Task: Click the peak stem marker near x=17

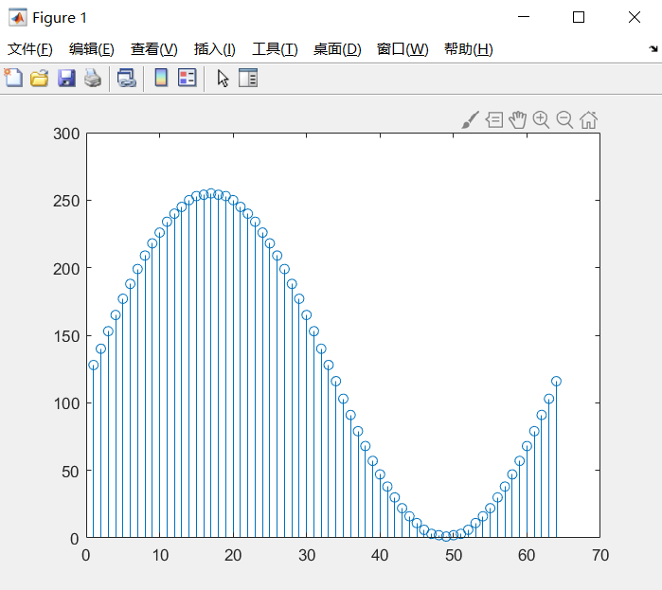Action: click(211, 193)
